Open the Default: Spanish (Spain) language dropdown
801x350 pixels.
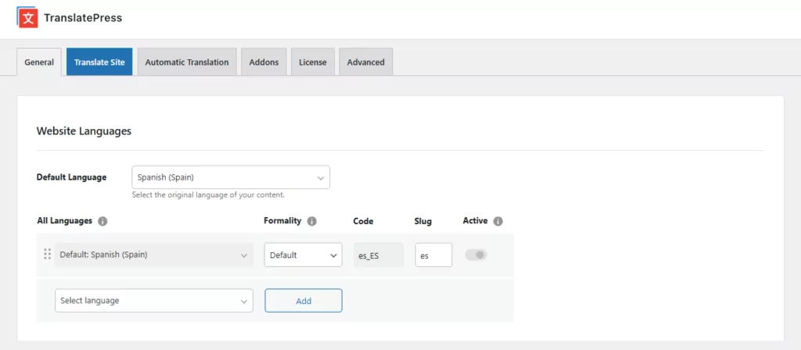154,255
